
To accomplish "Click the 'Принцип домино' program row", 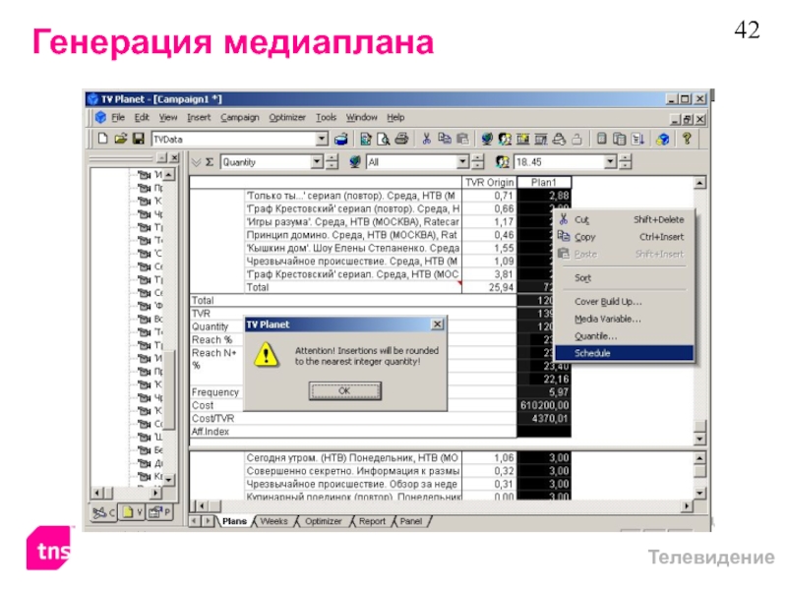I will [352, 235].
